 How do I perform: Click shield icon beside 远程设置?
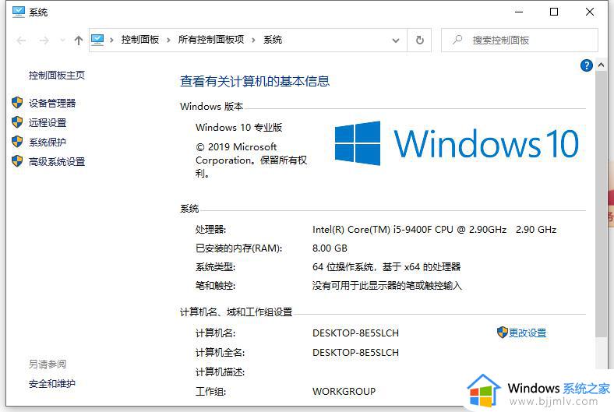point(17,122)
